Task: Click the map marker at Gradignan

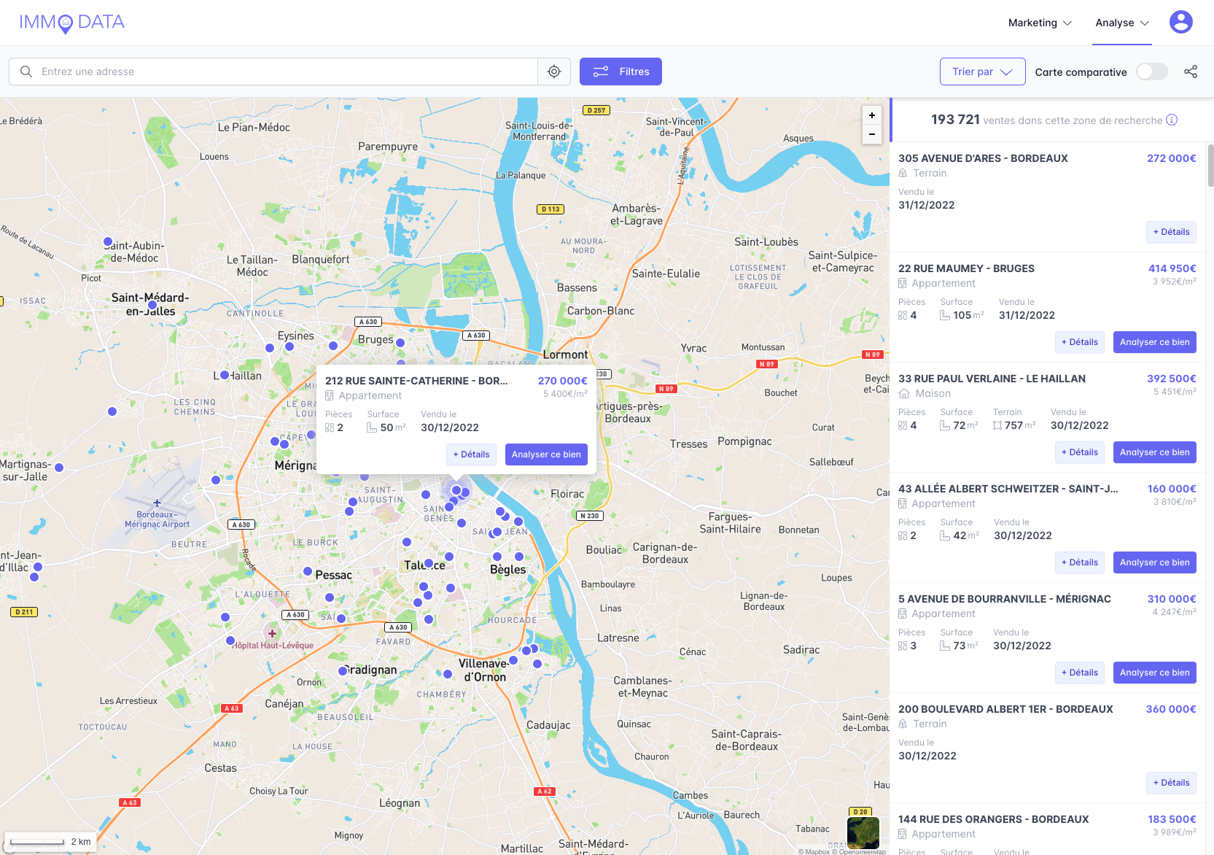Action: click(343, 670)
